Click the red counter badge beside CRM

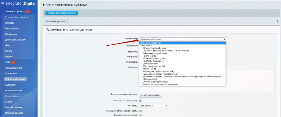13,62
